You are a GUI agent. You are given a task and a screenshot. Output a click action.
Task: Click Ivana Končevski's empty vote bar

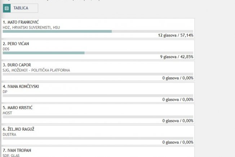(x=98, y=96)
